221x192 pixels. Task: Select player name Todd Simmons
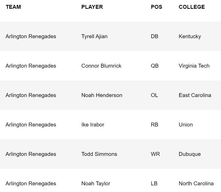99,154
